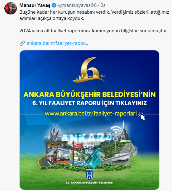
Task: Click the red city bus picture
Action: pos(58,156)
